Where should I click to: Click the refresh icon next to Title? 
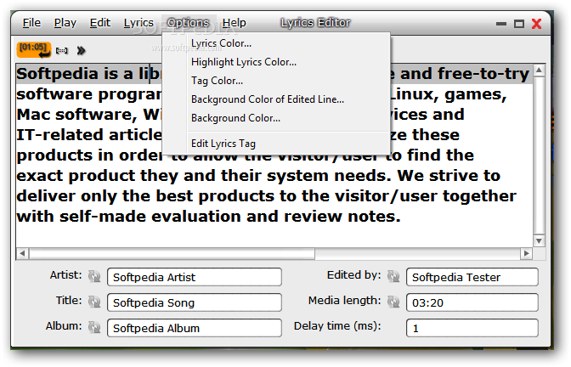click(x=94, y=302)
